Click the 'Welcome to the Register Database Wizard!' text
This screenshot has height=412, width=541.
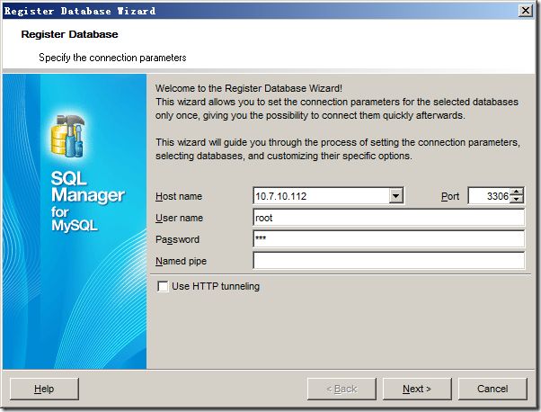249,88
